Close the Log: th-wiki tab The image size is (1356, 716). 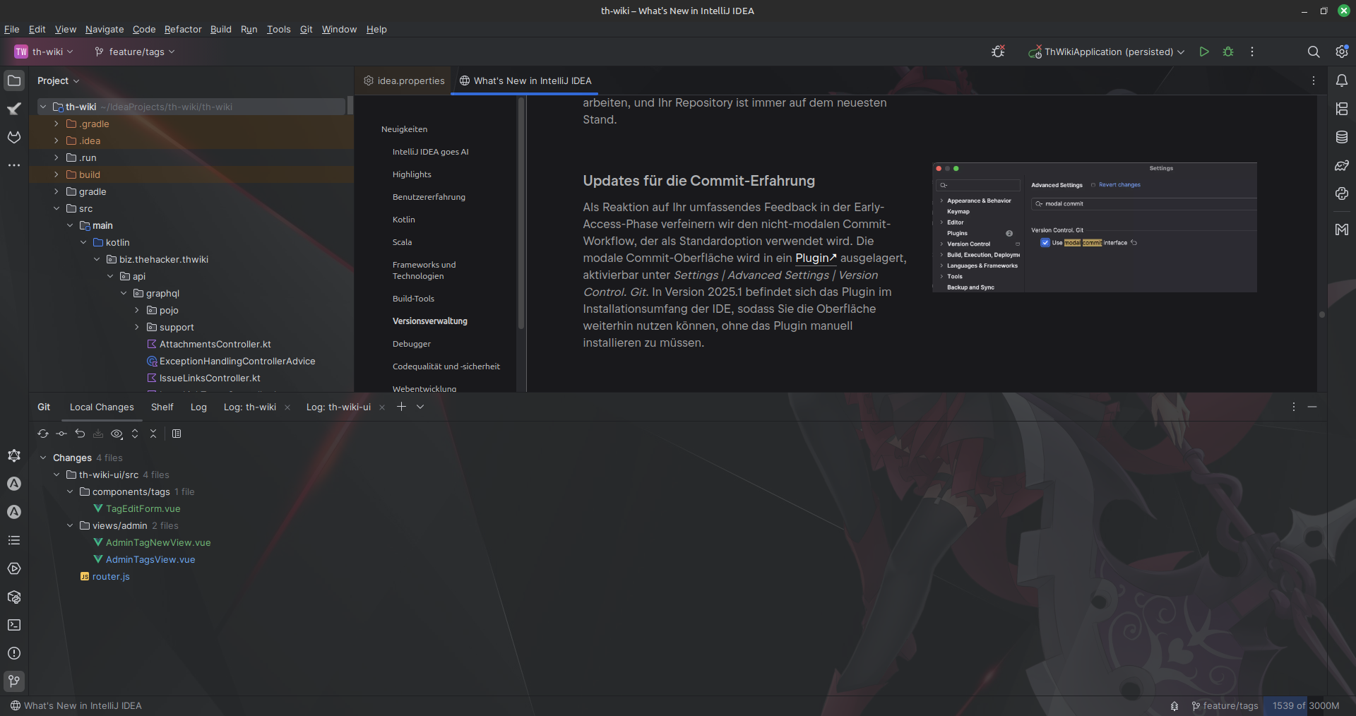(287, 407)
